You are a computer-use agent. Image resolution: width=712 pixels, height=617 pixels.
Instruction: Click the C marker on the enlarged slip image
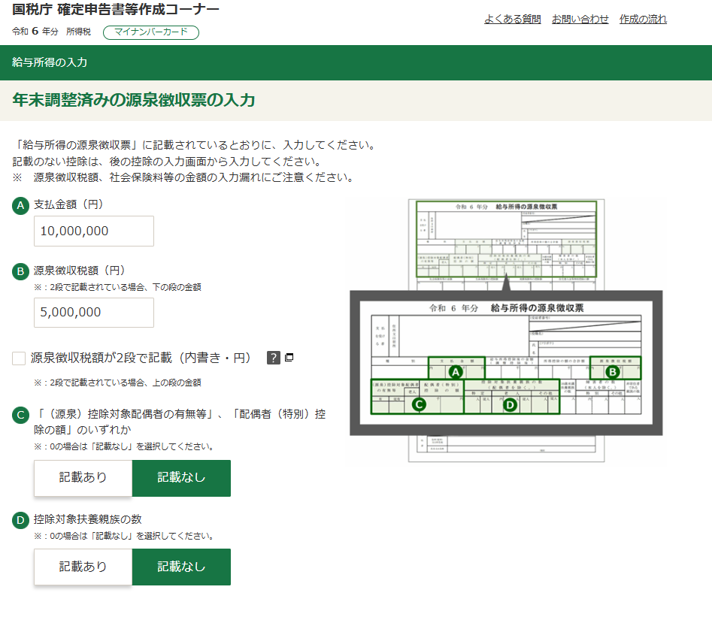tap(420, 404)
